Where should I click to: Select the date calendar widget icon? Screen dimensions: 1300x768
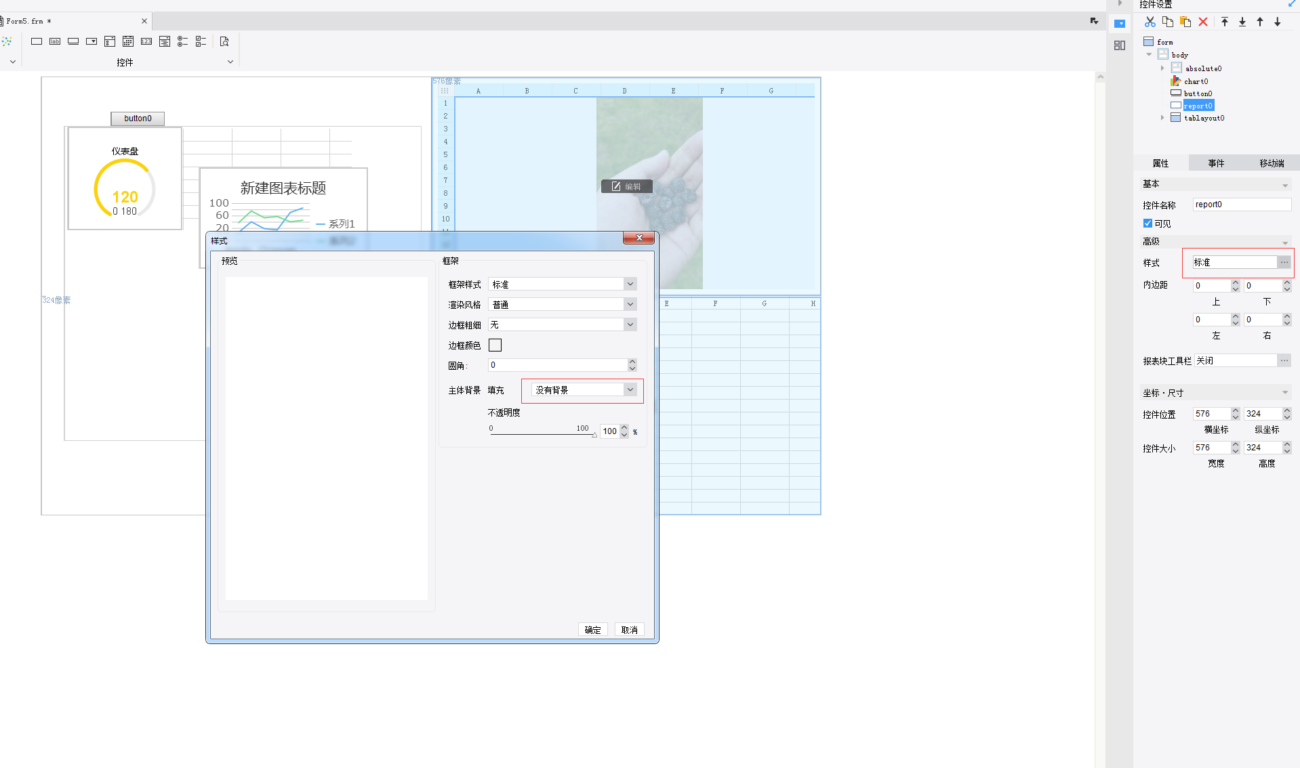[x=128, y=41]
